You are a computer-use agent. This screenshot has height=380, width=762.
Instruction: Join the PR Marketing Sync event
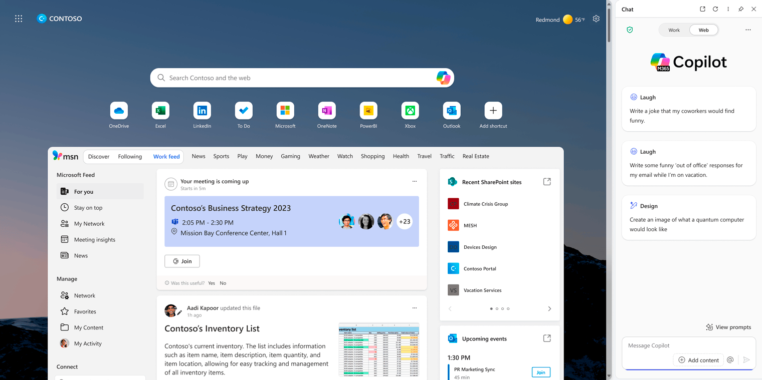pyautogui.click(x=541, y=372)
